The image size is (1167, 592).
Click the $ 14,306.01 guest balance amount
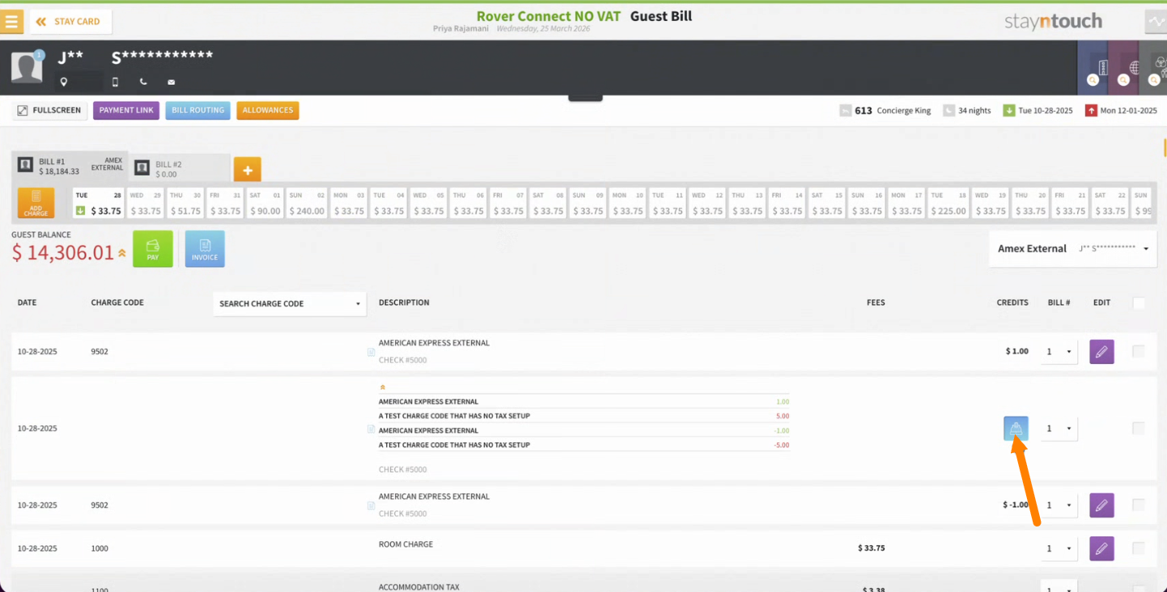(63, 253)
